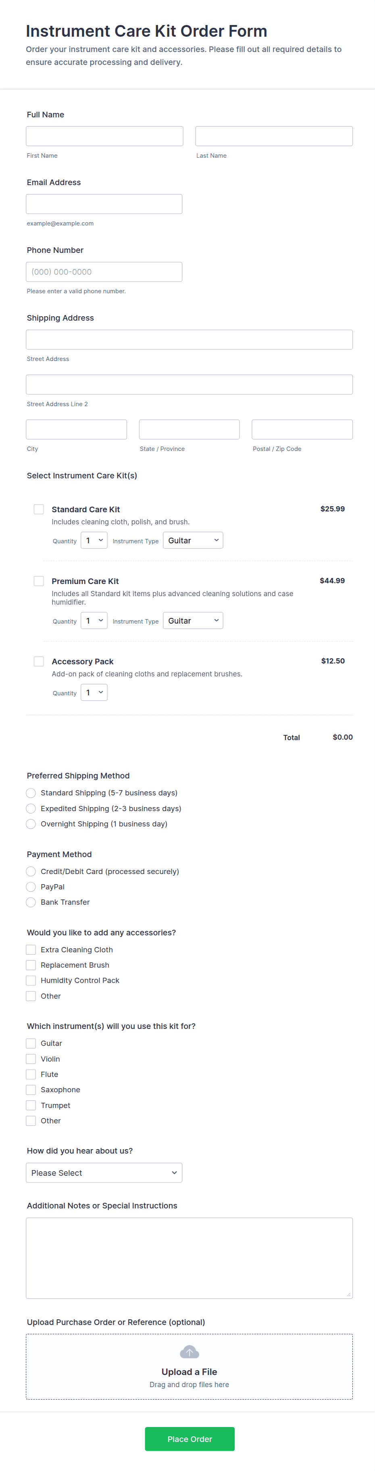Screen dimensions: 375x1471
Task: Tick the Saxophone instrument checkbox
Action: (x=31, y=1089)
